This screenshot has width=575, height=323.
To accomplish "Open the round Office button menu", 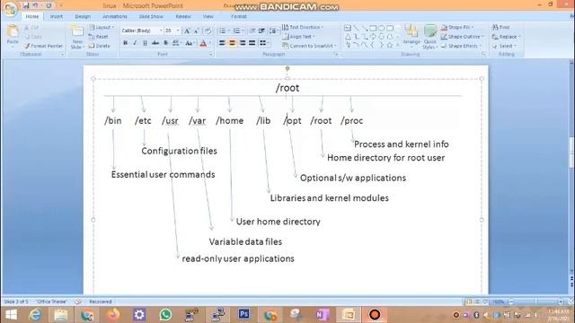I will click(x=10, y=9).
